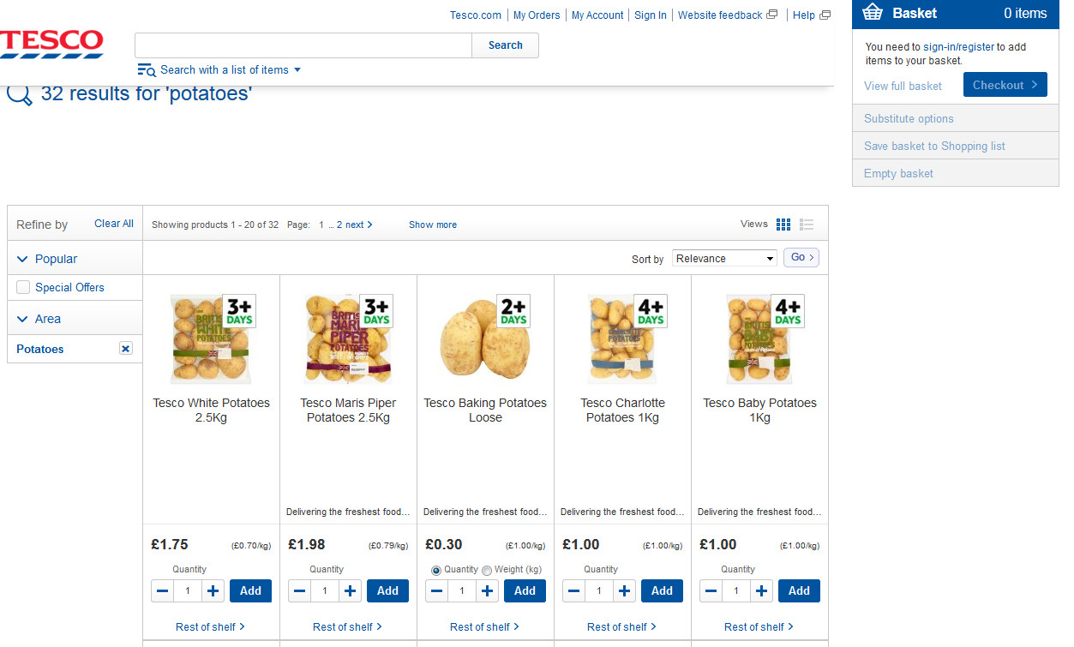Click the Search button
Screen dimensions: 1074x647
pyautogui.click(x=505, y=45)
